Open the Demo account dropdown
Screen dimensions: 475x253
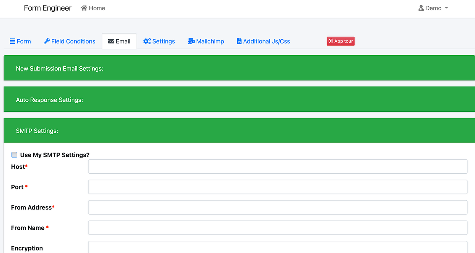pos(433,8)
